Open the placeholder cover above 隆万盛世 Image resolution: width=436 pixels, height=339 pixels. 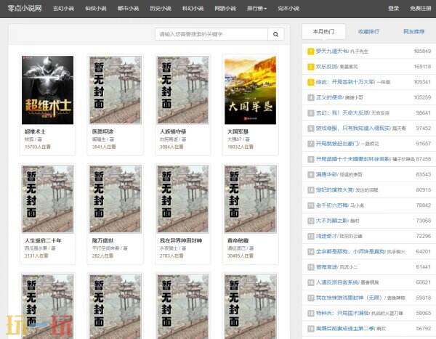point(115,199)
